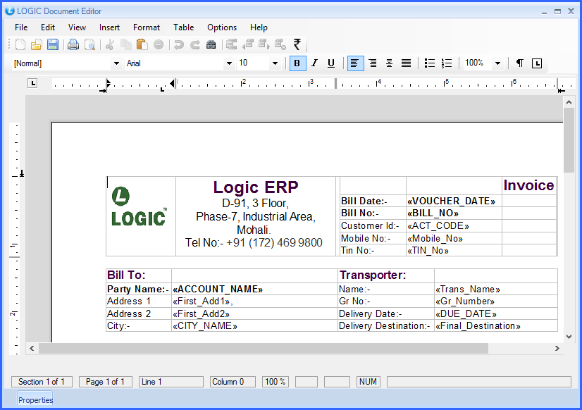582x410 pixels.
Task: Open the Help menu
Action: click(x=259, y=27)
